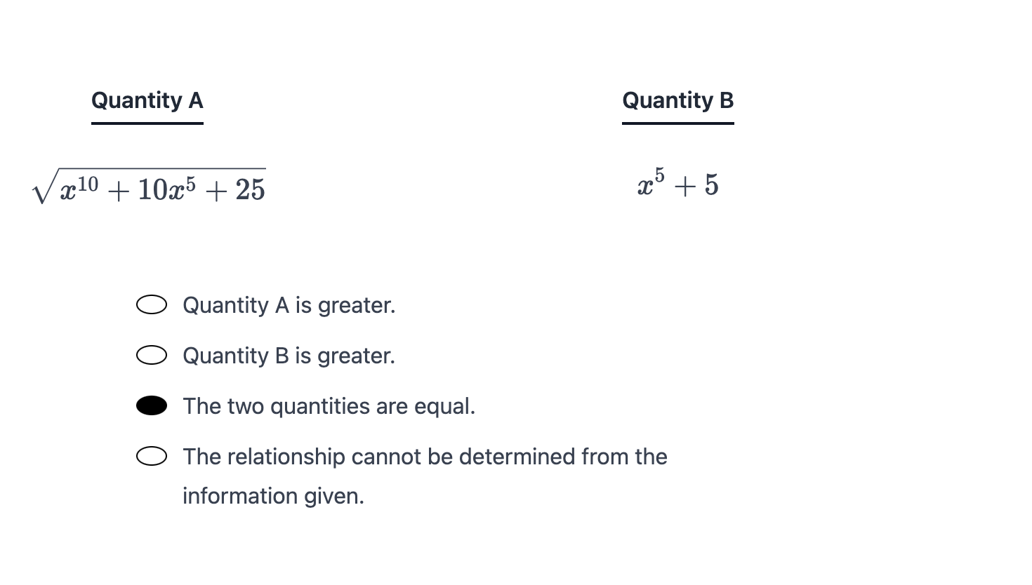This screenshot has width=1032, height=585.
Task: Click the 'Quantity B' heading
Action: point(677,100)
